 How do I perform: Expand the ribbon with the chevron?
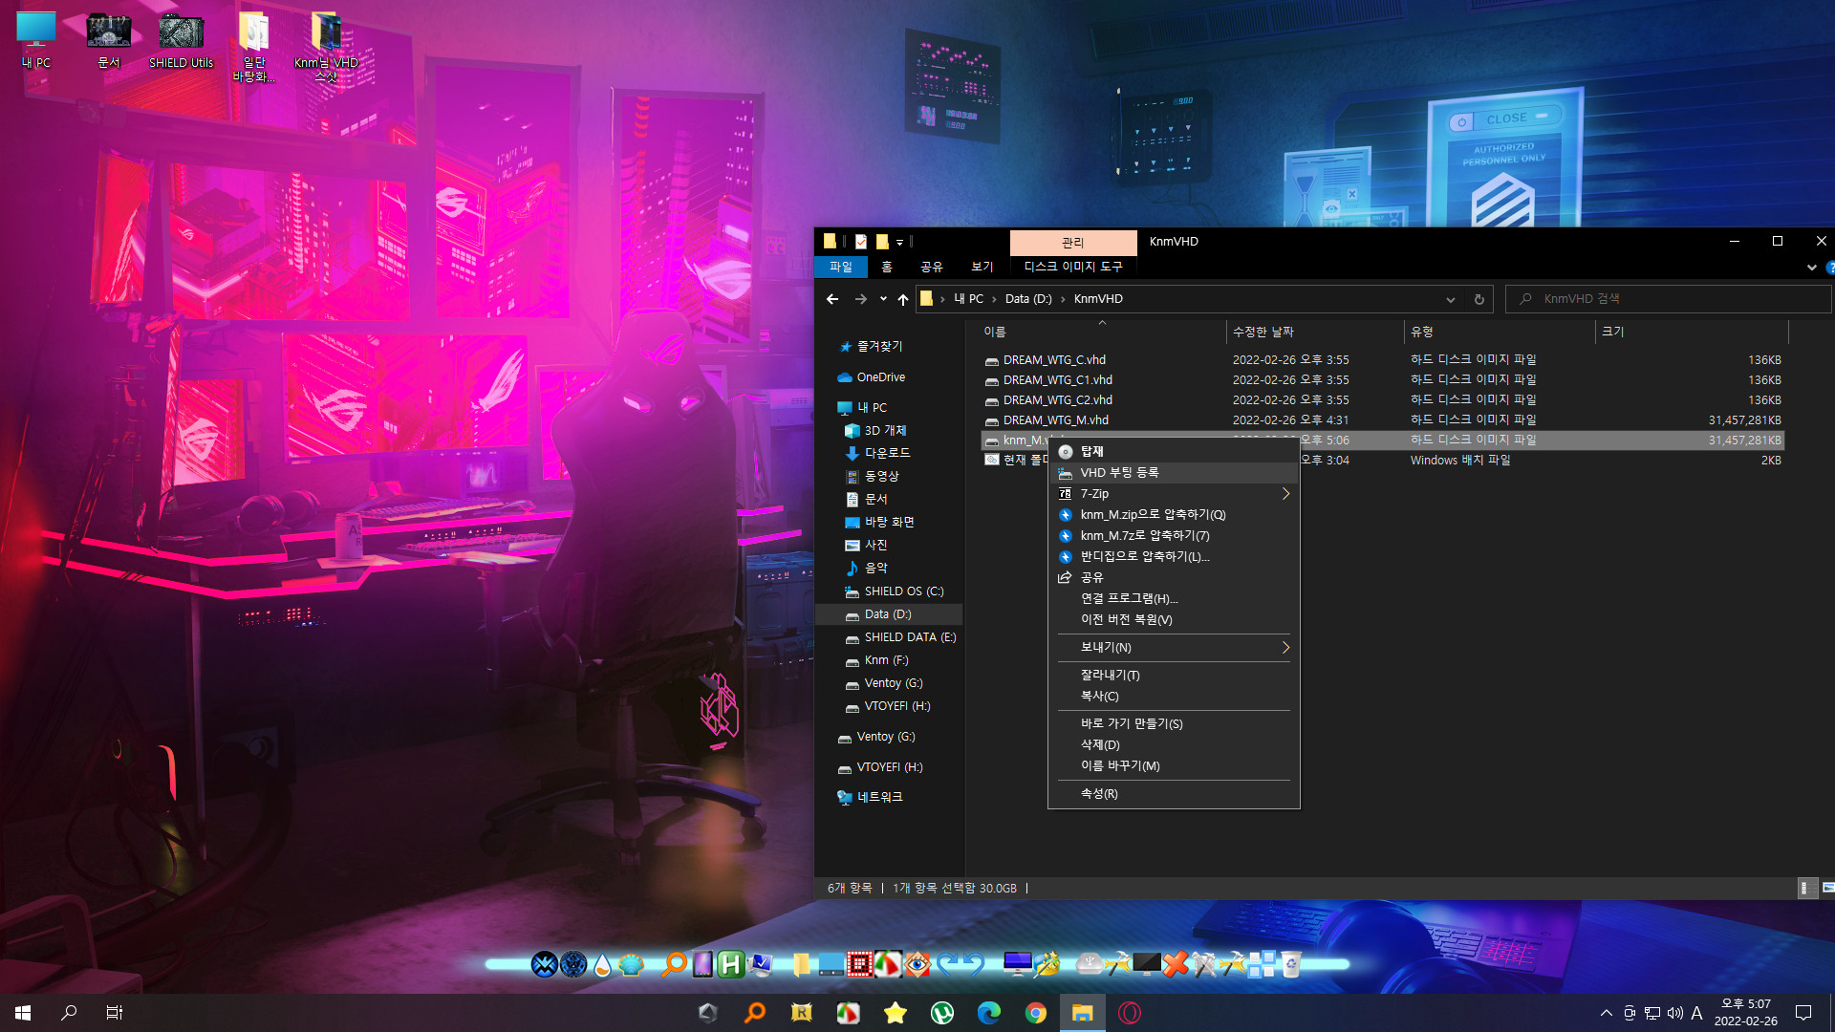(1811, 268)
